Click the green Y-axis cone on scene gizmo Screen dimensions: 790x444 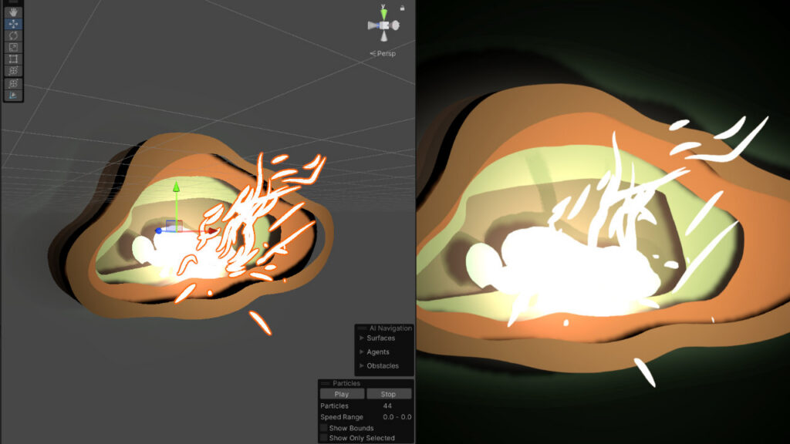pos(383,12)
